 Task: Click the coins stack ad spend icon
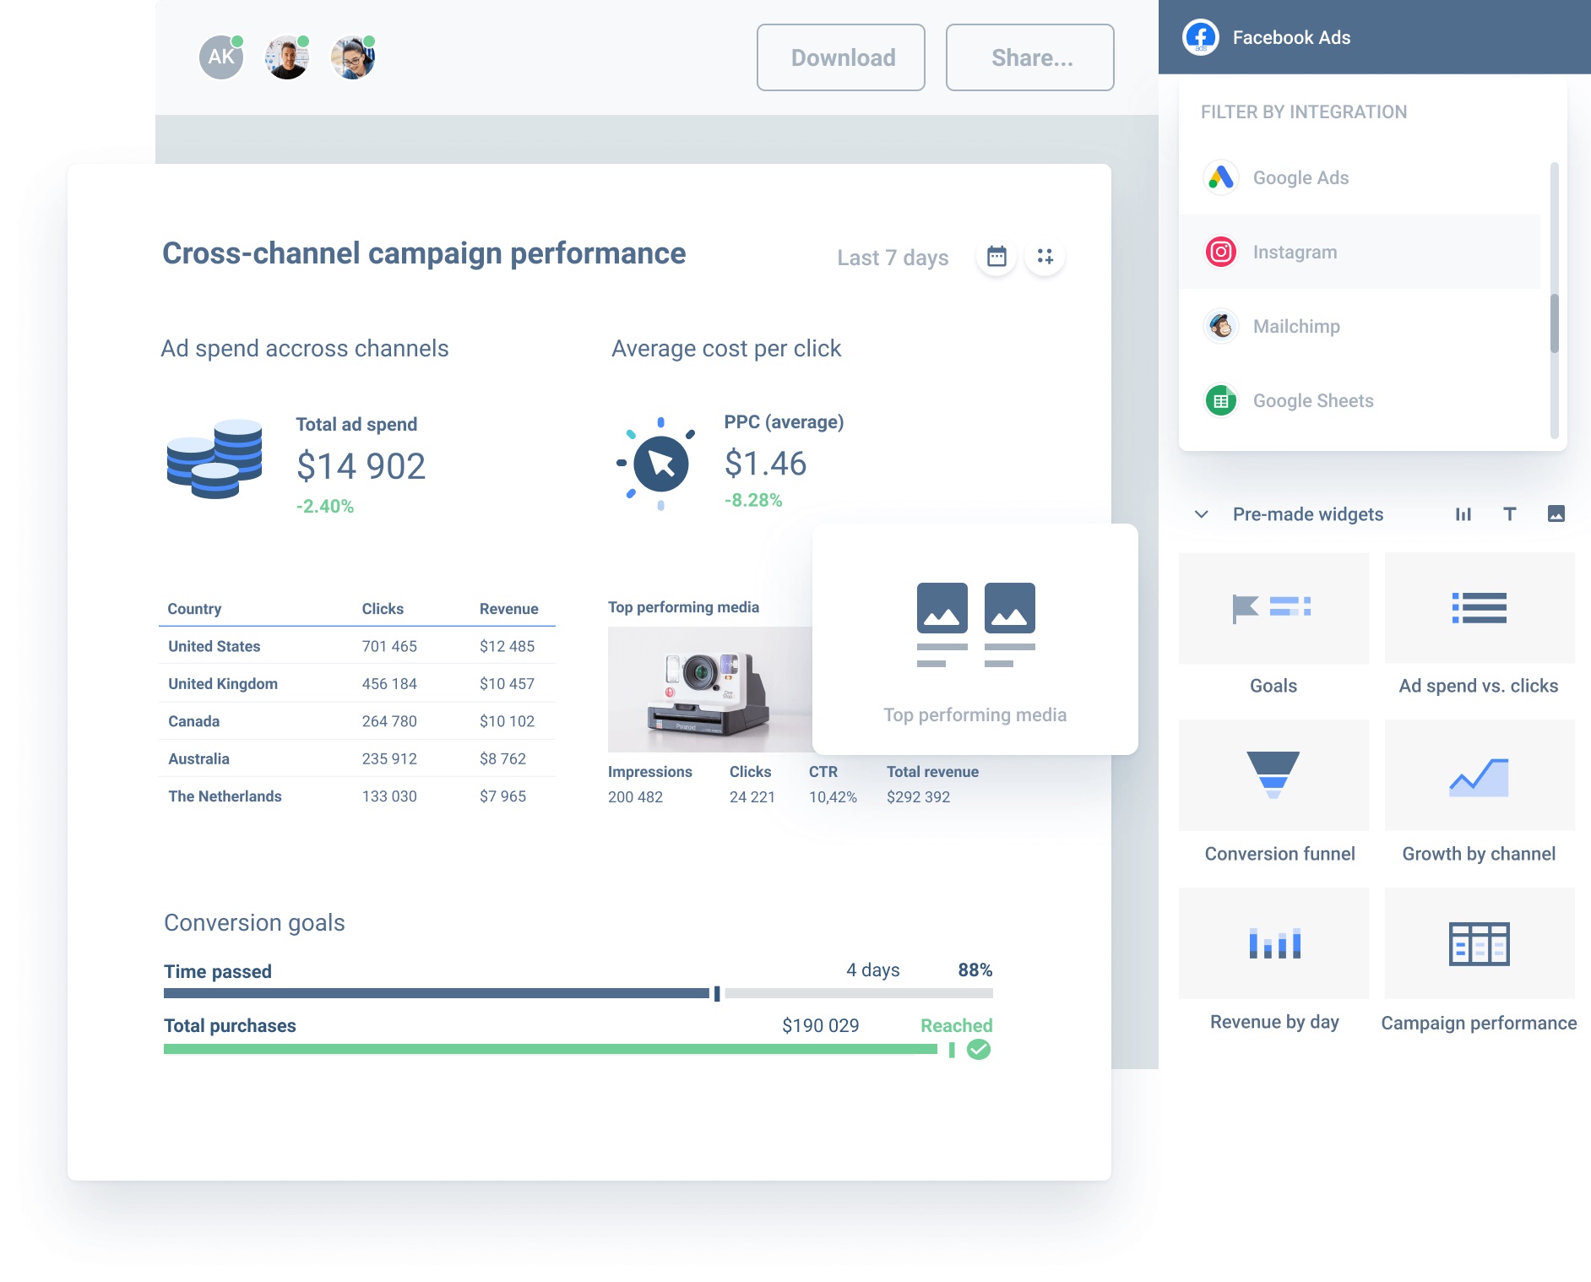(214, 459)
